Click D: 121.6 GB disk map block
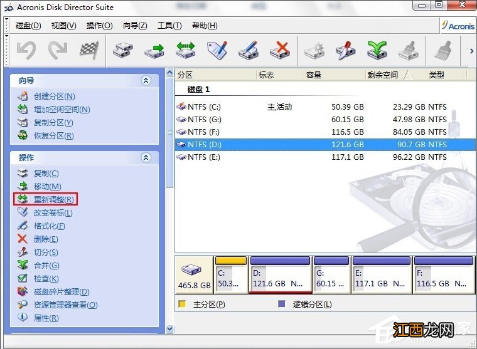 [280, 275]
